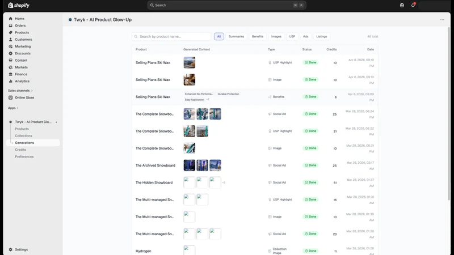Viewport: 454px width, 255px height.
Task: Open The Hidden Snowboard row
Action: pos(255,182)
